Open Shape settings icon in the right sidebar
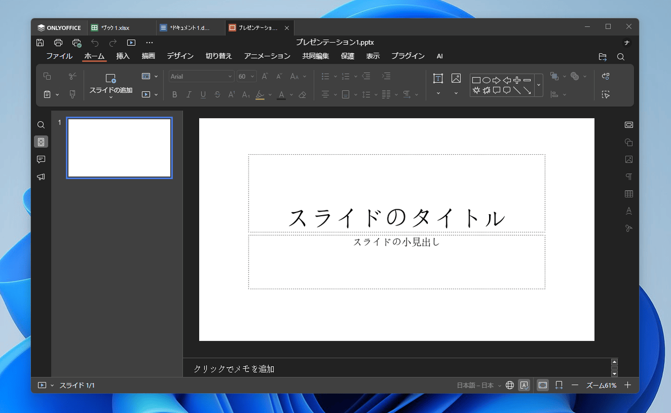 tap(629, 142)
